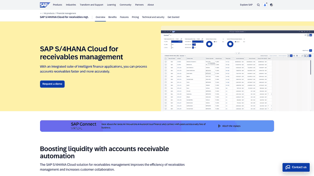Screen dimensions: 314x176
Task: Click the SAP Connect Virtual banner title
Action: pos(84,126)
